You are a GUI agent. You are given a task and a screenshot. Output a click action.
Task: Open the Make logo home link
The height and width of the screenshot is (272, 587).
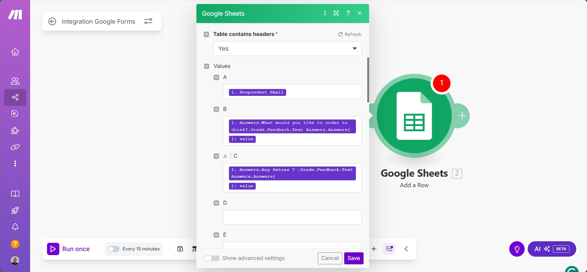pos(15,14)
